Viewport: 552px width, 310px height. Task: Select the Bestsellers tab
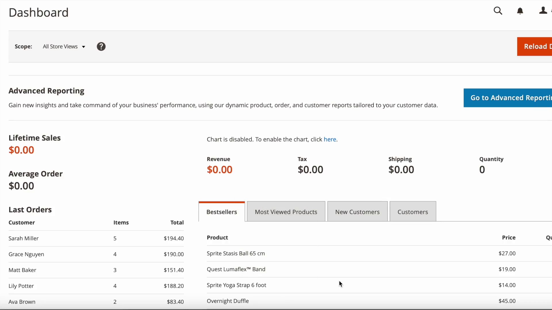click(222, 212)
